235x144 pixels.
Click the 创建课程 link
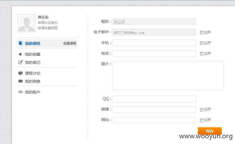pyautogui.click(x=70, y=43)
